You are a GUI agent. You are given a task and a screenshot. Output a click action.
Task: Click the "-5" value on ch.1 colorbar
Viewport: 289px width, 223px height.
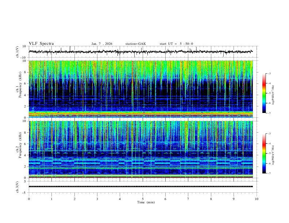pyautogui.click(x=269, y=93)
